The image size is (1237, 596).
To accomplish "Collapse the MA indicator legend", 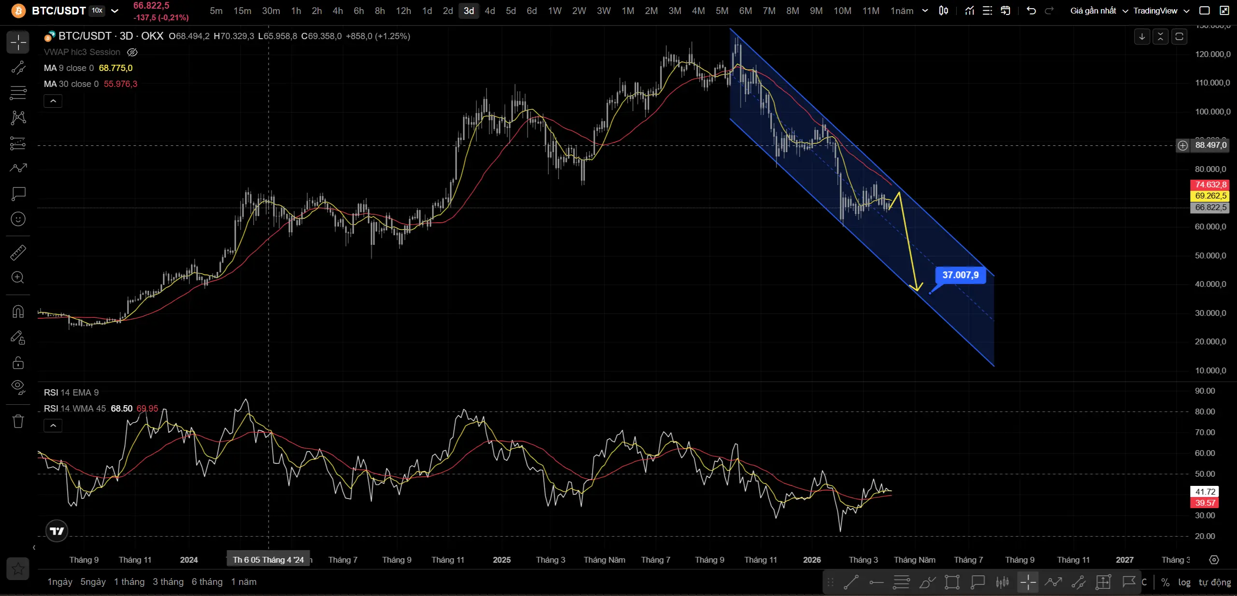I will click(x=53, y=101).
